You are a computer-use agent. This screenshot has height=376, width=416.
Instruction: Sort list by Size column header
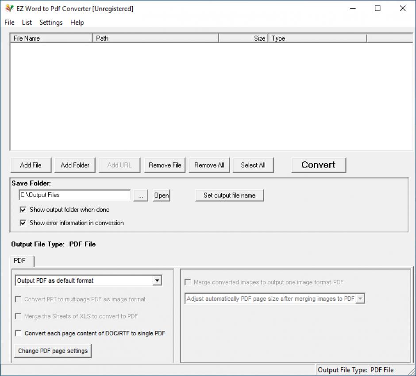point(243,38)
